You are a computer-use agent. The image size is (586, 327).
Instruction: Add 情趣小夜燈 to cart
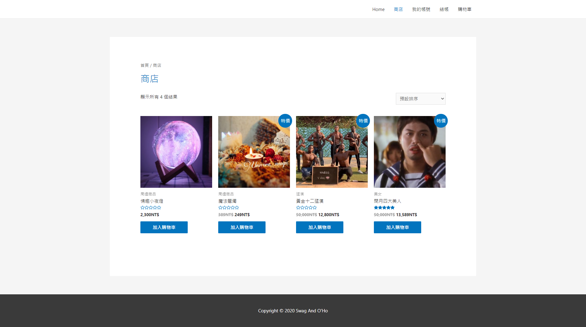pos(164,227)
